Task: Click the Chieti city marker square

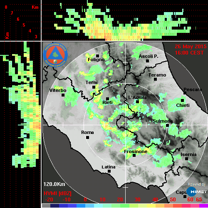Action: point(183,100)
